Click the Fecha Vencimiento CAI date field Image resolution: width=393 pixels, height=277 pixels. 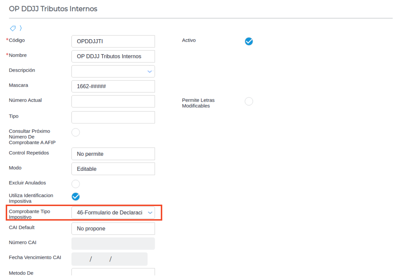[109, 259]
